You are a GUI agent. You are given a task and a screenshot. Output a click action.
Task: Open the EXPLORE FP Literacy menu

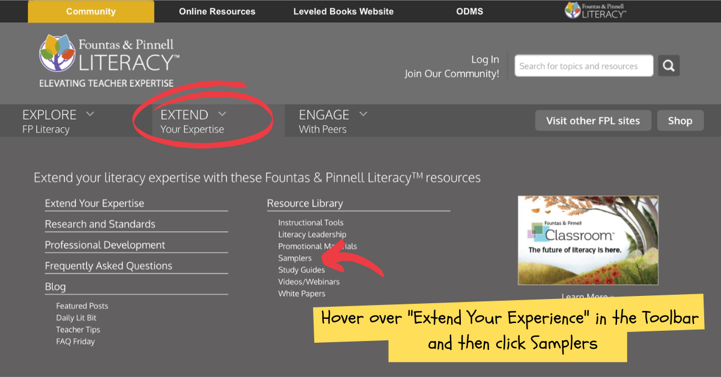coord(58,121)
